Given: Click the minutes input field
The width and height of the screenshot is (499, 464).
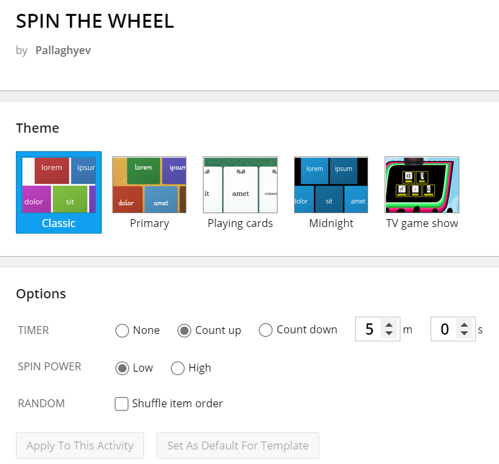Looking at the screenshot, I should (370, 329).
